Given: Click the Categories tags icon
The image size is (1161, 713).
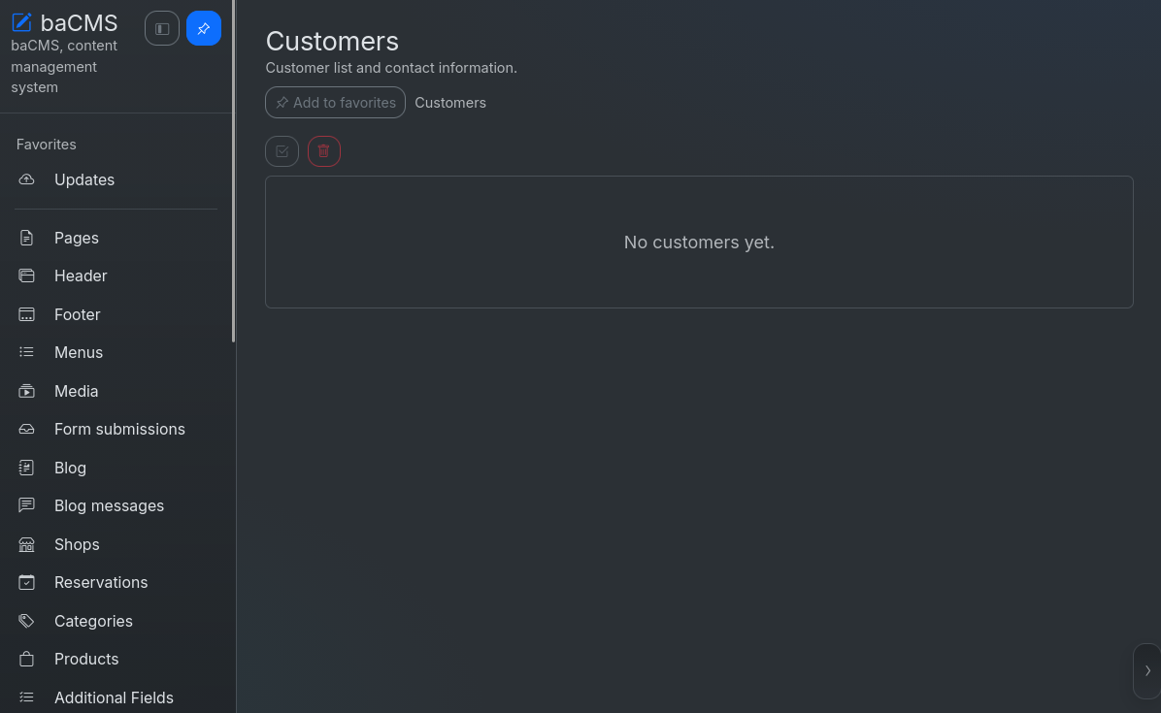Looking at the screenshot, I should (x=26, y=621).
